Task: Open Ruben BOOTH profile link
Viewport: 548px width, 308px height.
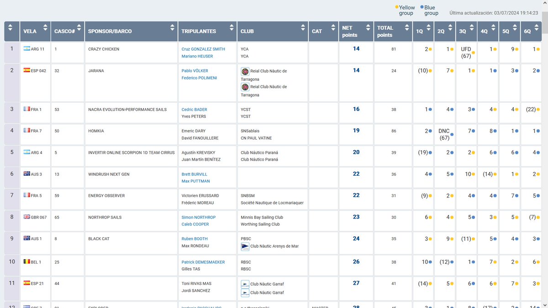Action: tap(195, 239)
